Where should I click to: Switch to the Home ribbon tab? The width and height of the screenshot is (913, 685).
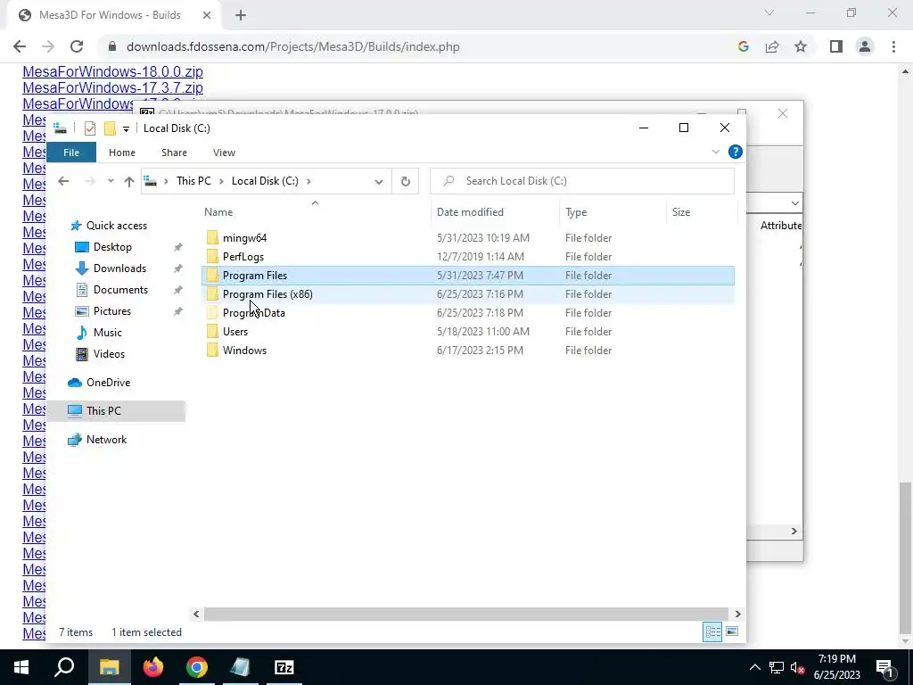121,153
